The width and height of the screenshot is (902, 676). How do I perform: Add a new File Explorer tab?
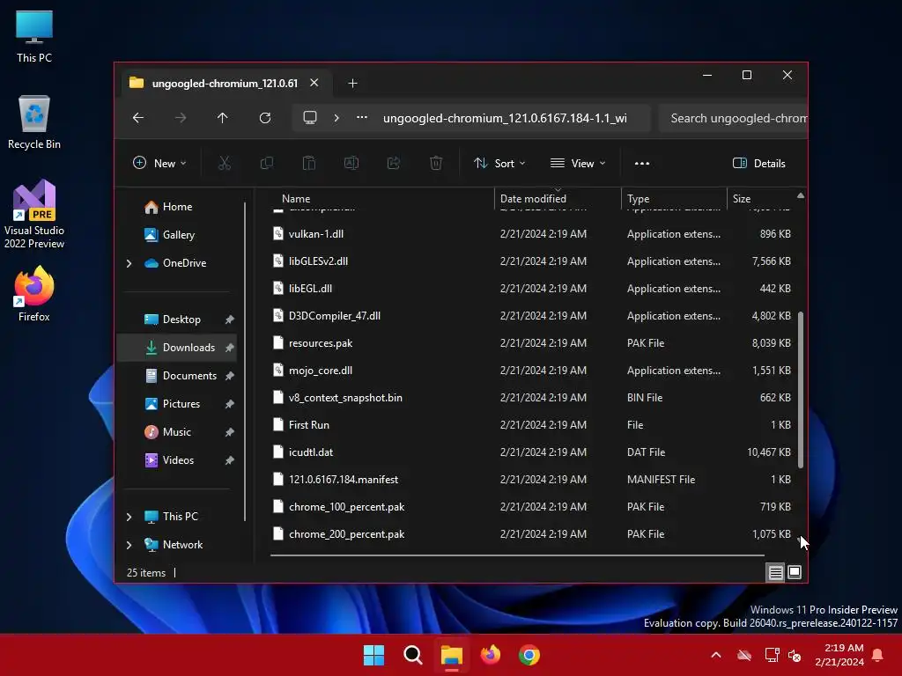point(352,84)
